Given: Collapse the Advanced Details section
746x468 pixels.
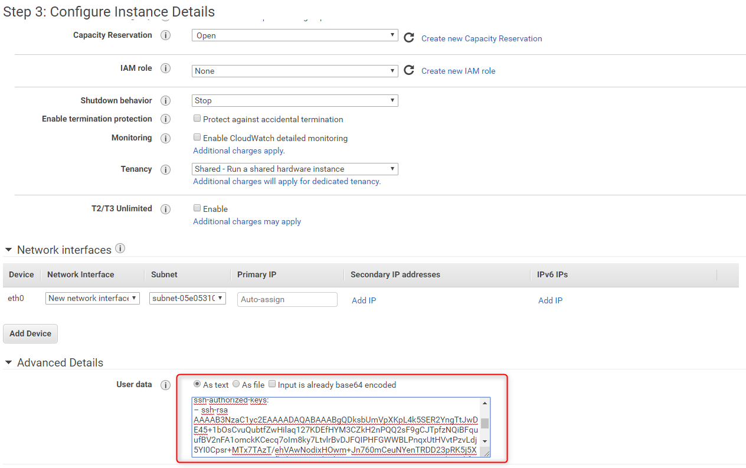Looking at the screenshot, I should [x=8, y=362].
